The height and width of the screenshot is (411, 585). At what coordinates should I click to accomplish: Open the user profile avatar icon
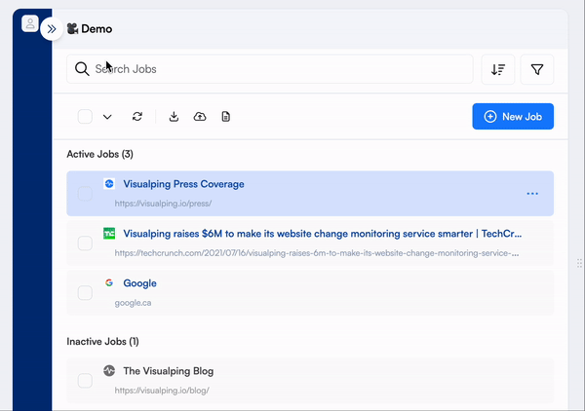pyautogui.click(x=30, y=23)
